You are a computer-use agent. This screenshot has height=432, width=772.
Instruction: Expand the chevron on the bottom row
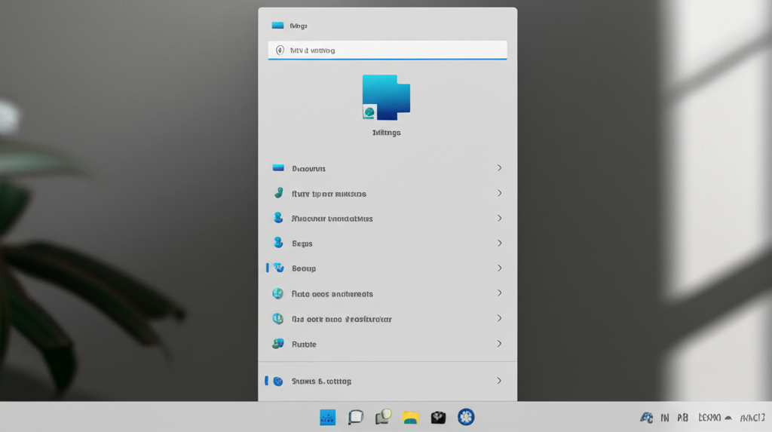tap(499, 381)
